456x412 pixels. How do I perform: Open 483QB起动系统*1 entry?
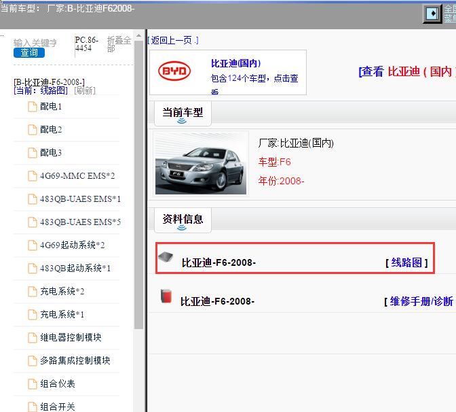[75, 269]
